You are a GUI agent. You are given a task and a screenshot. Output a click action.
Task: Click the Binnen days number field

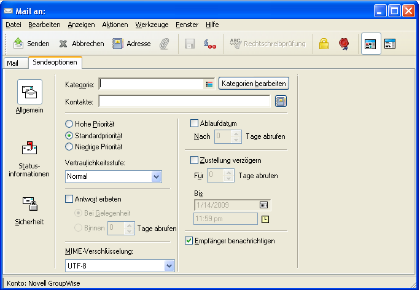tap(116, 228)
